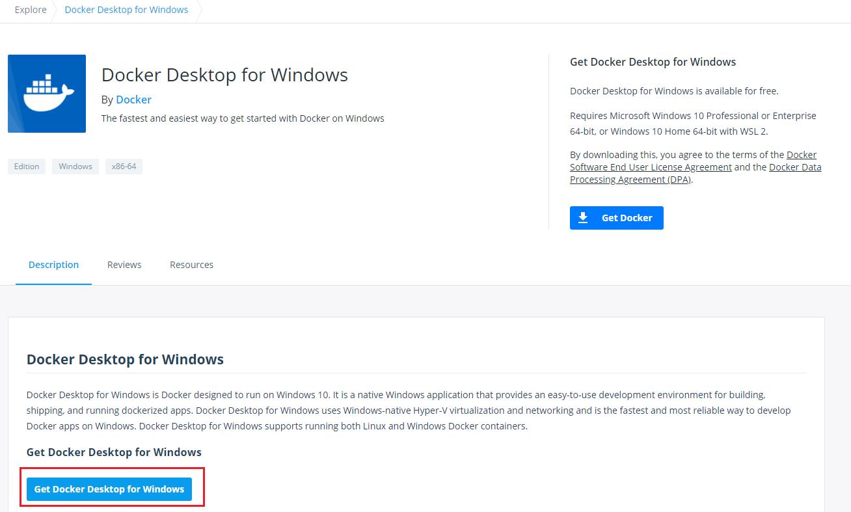This screenshot has width=851, height=512.
Task: Open Docker Data Processing Agreement link
Action: (696, 173)
